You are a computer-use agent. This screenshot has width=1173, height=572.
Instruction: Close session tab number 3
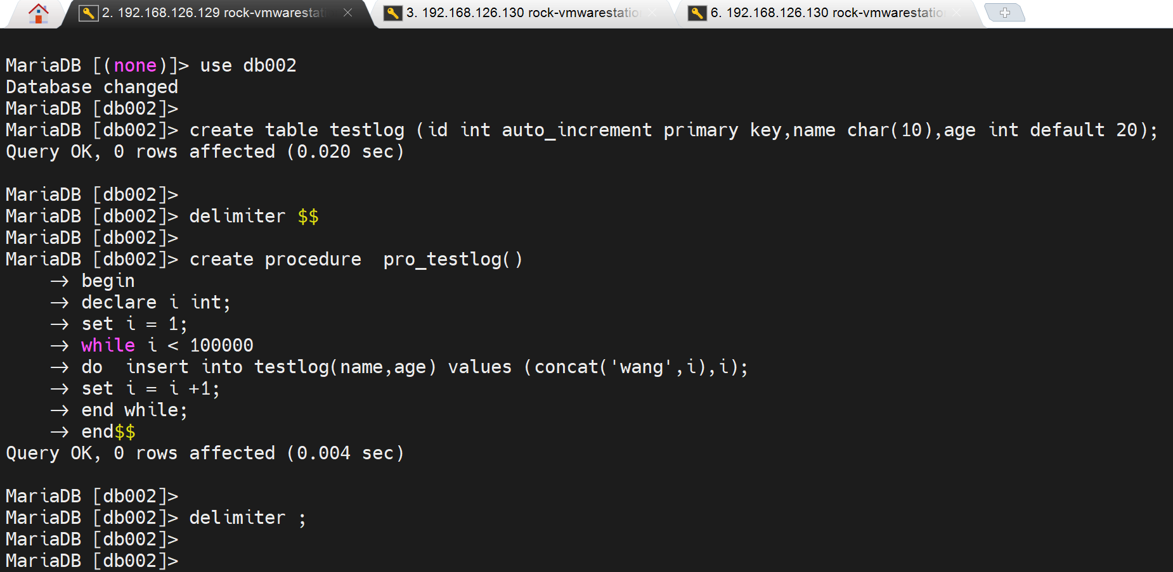652,13
